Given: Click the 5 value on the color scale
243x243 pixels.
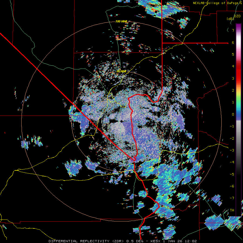Looking at the screenshot, I should point(233,54).
